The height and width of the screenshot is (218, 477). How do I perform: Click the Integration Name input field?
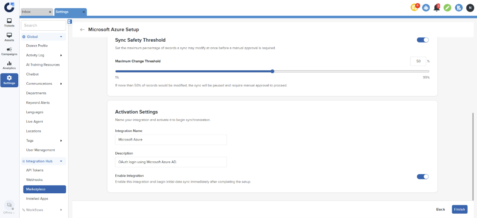[171, 139]
